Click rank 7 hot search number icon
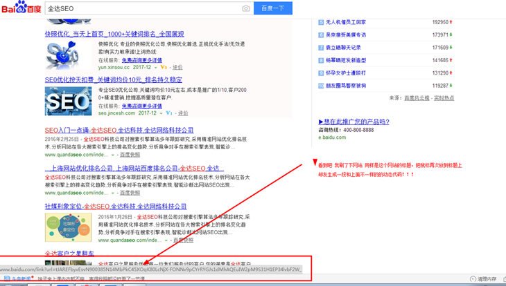Screen dimensions: 506x286 pos(321,48)
